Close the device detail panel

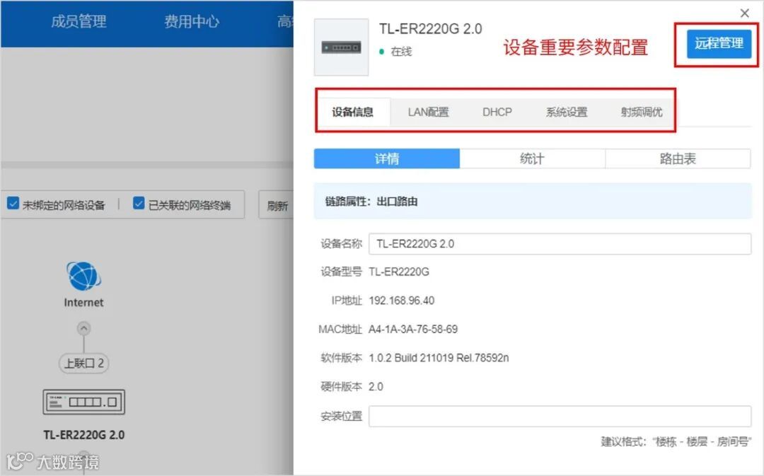[744, 13]
